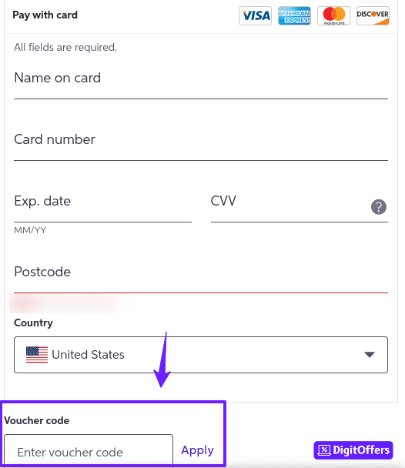Click the Visa card logo
Screen dimensions: 405x468
255,15
